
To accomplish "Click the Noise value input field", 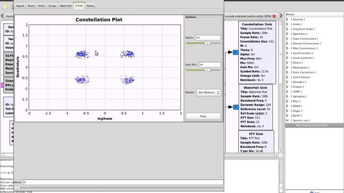I will pyautogui.click(x=123, y=182).
